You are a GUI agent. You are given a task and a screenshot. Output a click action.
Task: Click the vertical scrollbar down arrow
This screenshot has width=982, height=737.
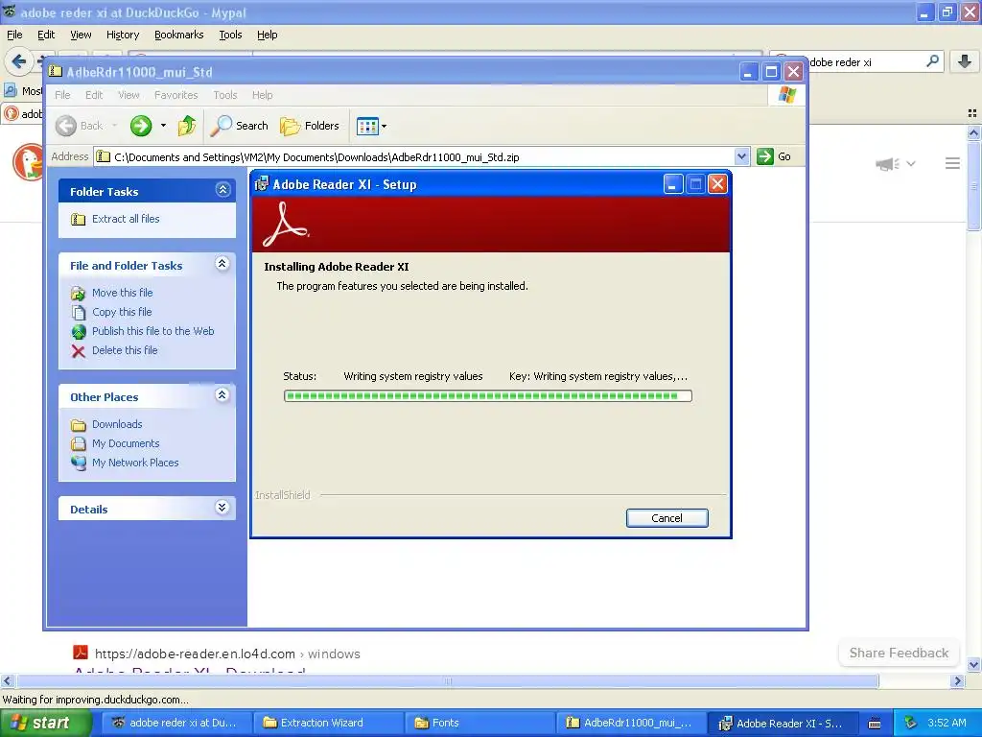[973, 665]
